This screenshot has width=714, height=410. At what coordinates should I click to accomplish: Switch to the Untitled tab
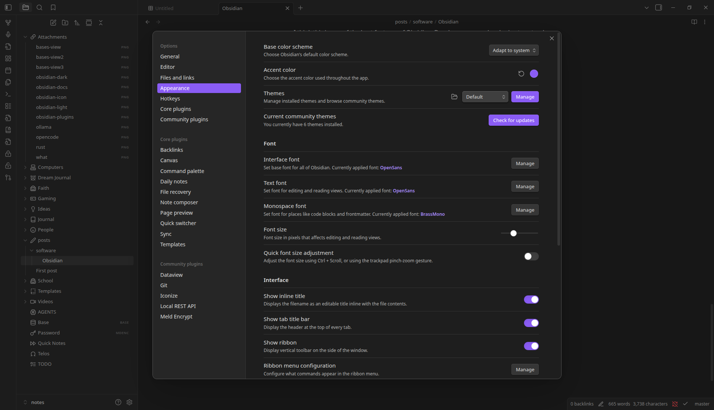(x=164, y=8)
